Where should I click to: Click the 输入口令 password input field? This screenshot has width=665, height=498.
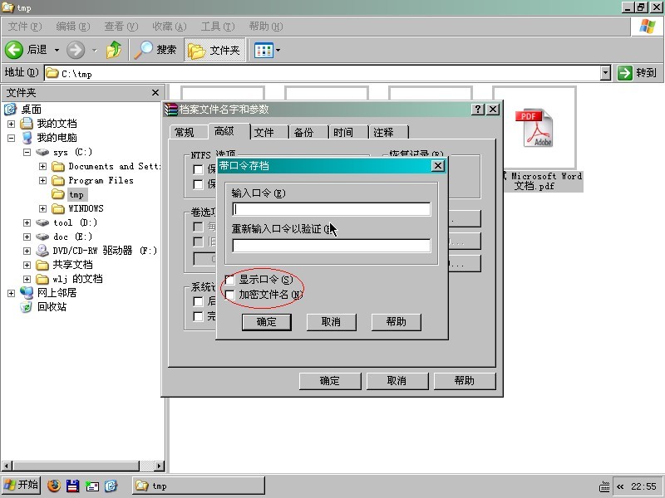[x=331, y=209]
